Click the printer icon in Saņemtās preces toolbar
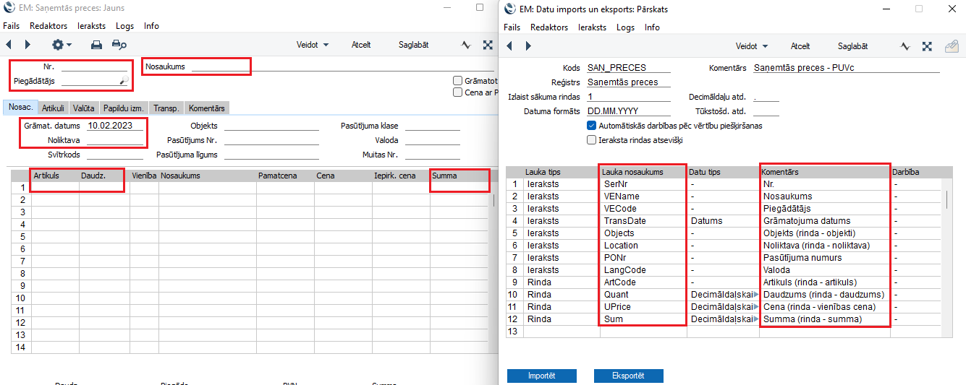The image size is (966, 385). click(x=96, y=45)
